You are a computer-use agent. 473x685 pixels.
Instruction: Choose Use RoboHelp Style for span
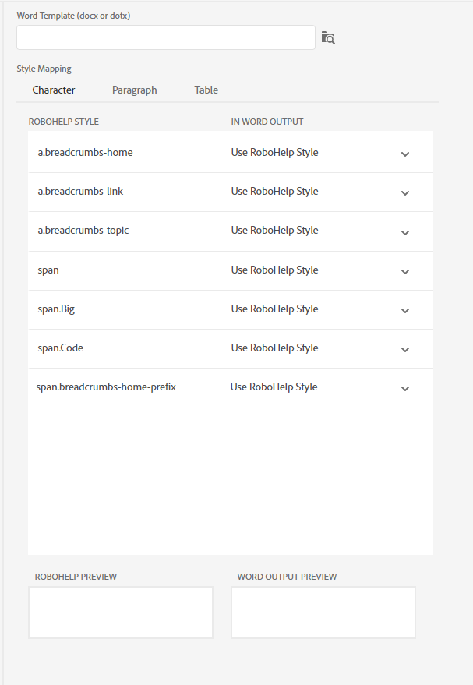[x=274, y=269]
